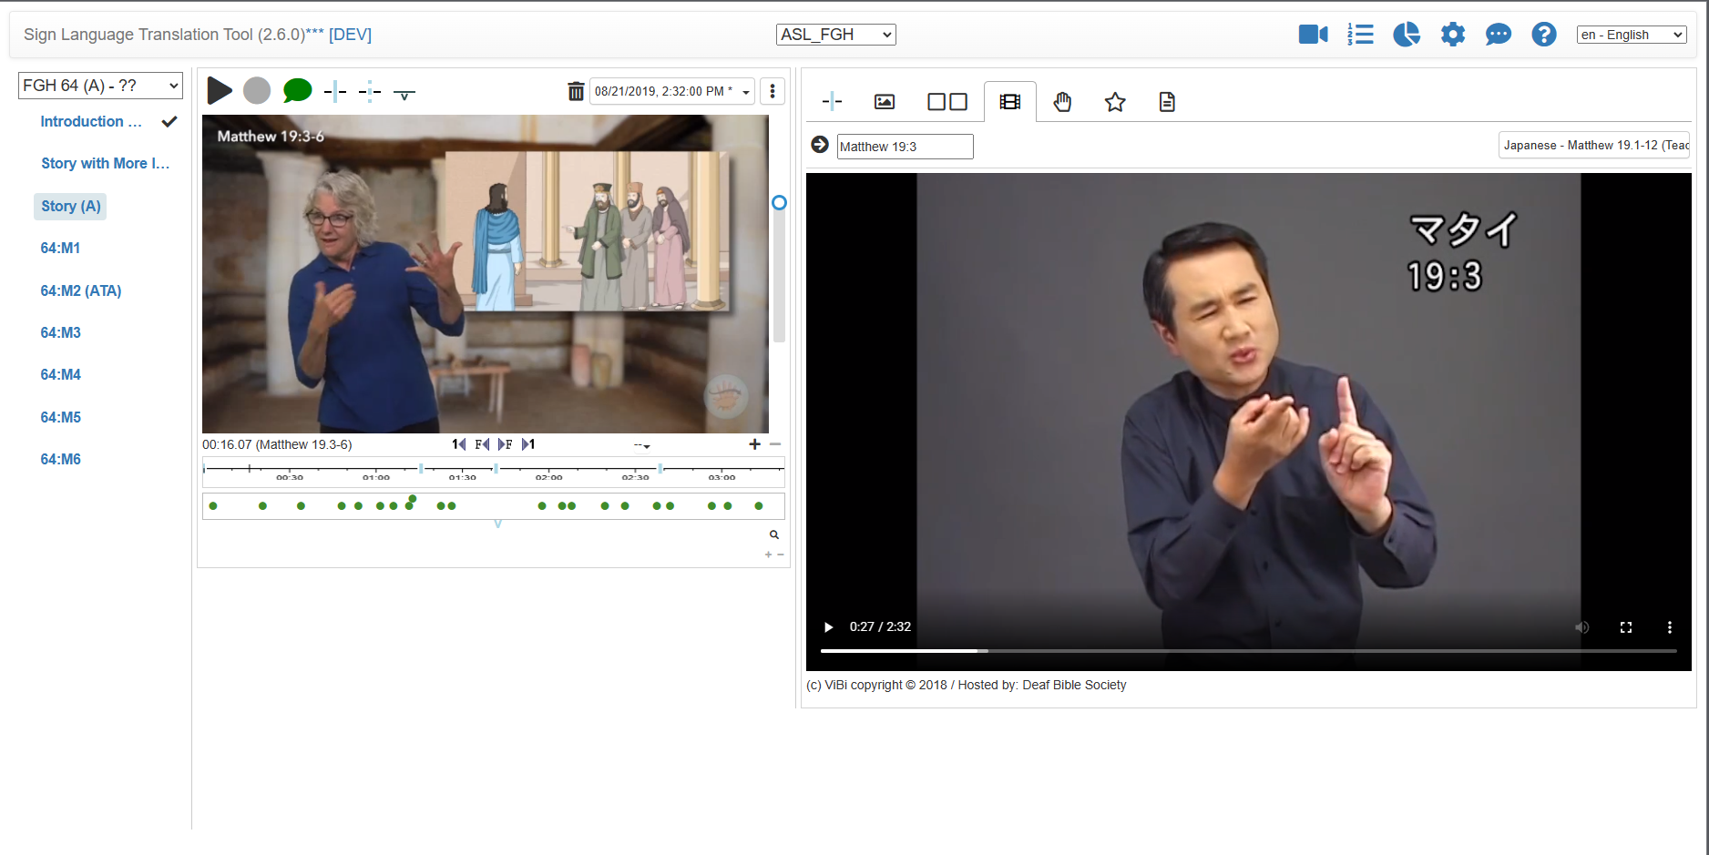Viewport: 1709px width, 855px height.
Task: Click the help question mark icon
Action: point(1544,35)
